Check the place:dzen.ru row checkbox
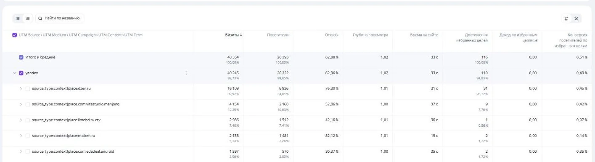 tap(28, 89)
